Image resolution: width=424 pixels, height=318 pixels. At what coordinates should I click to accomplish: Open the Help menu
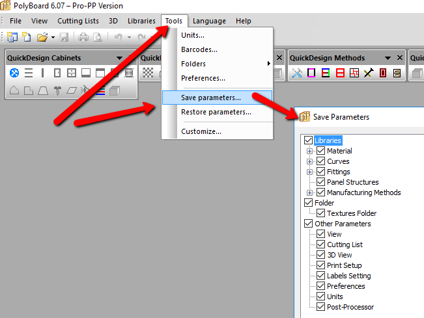pyautogui.click(x=244, y=21)
